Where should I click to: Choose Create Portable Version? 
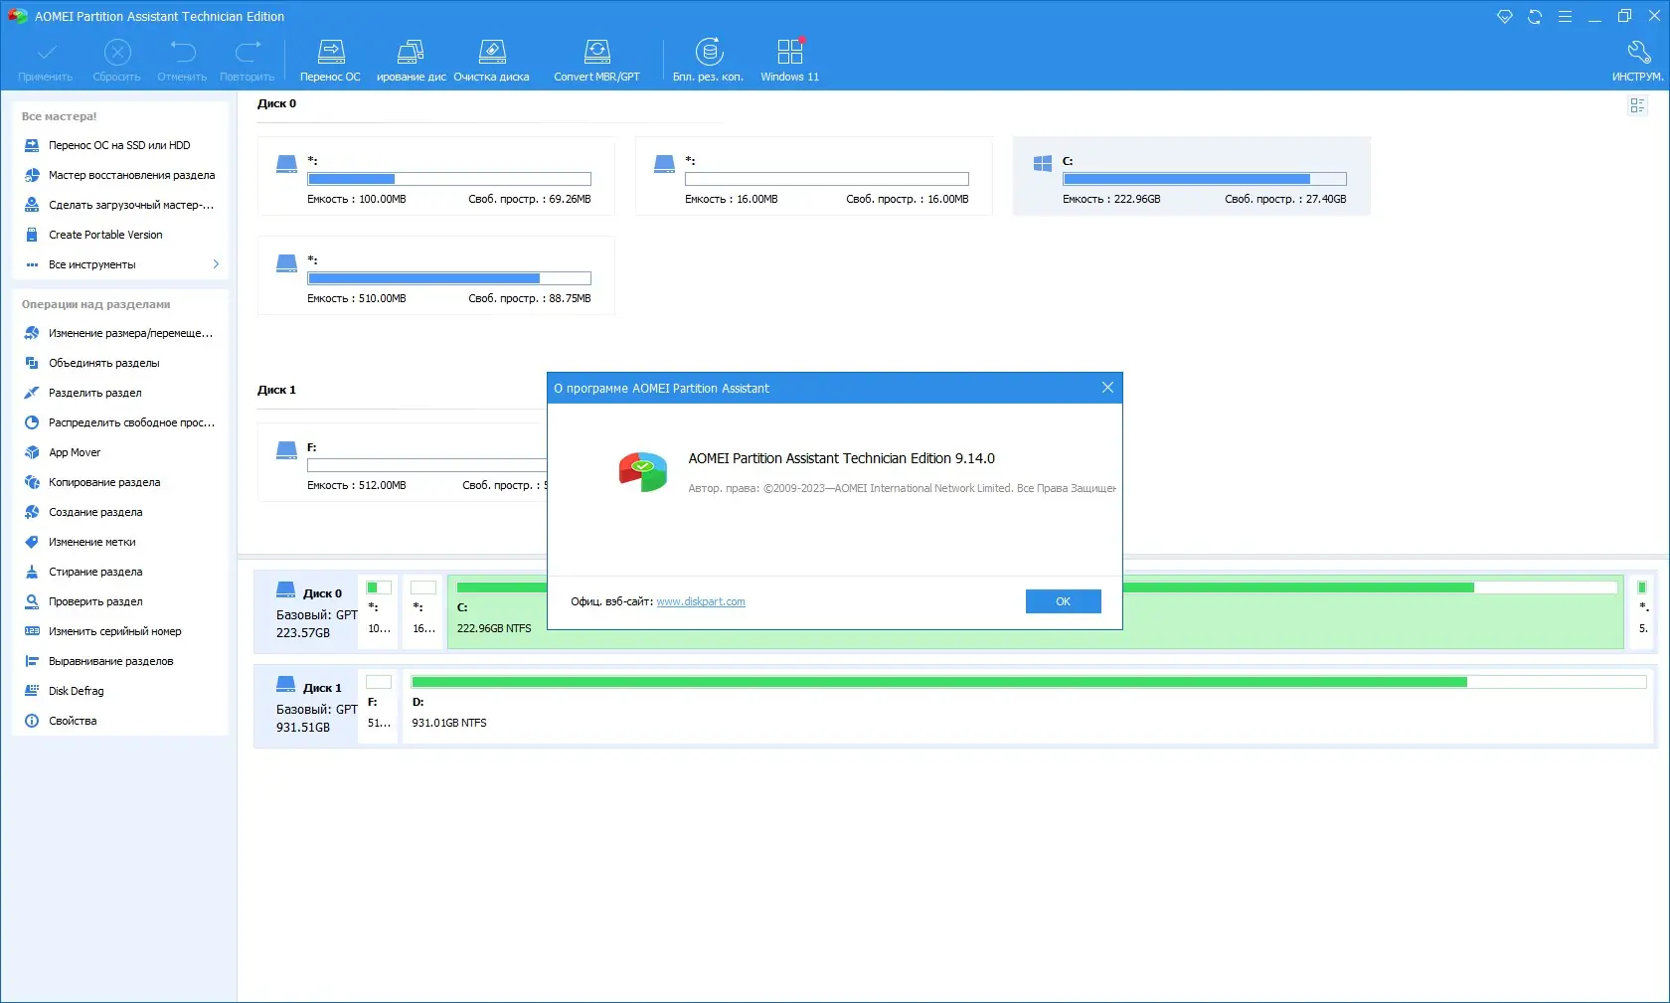click(105, 235)
